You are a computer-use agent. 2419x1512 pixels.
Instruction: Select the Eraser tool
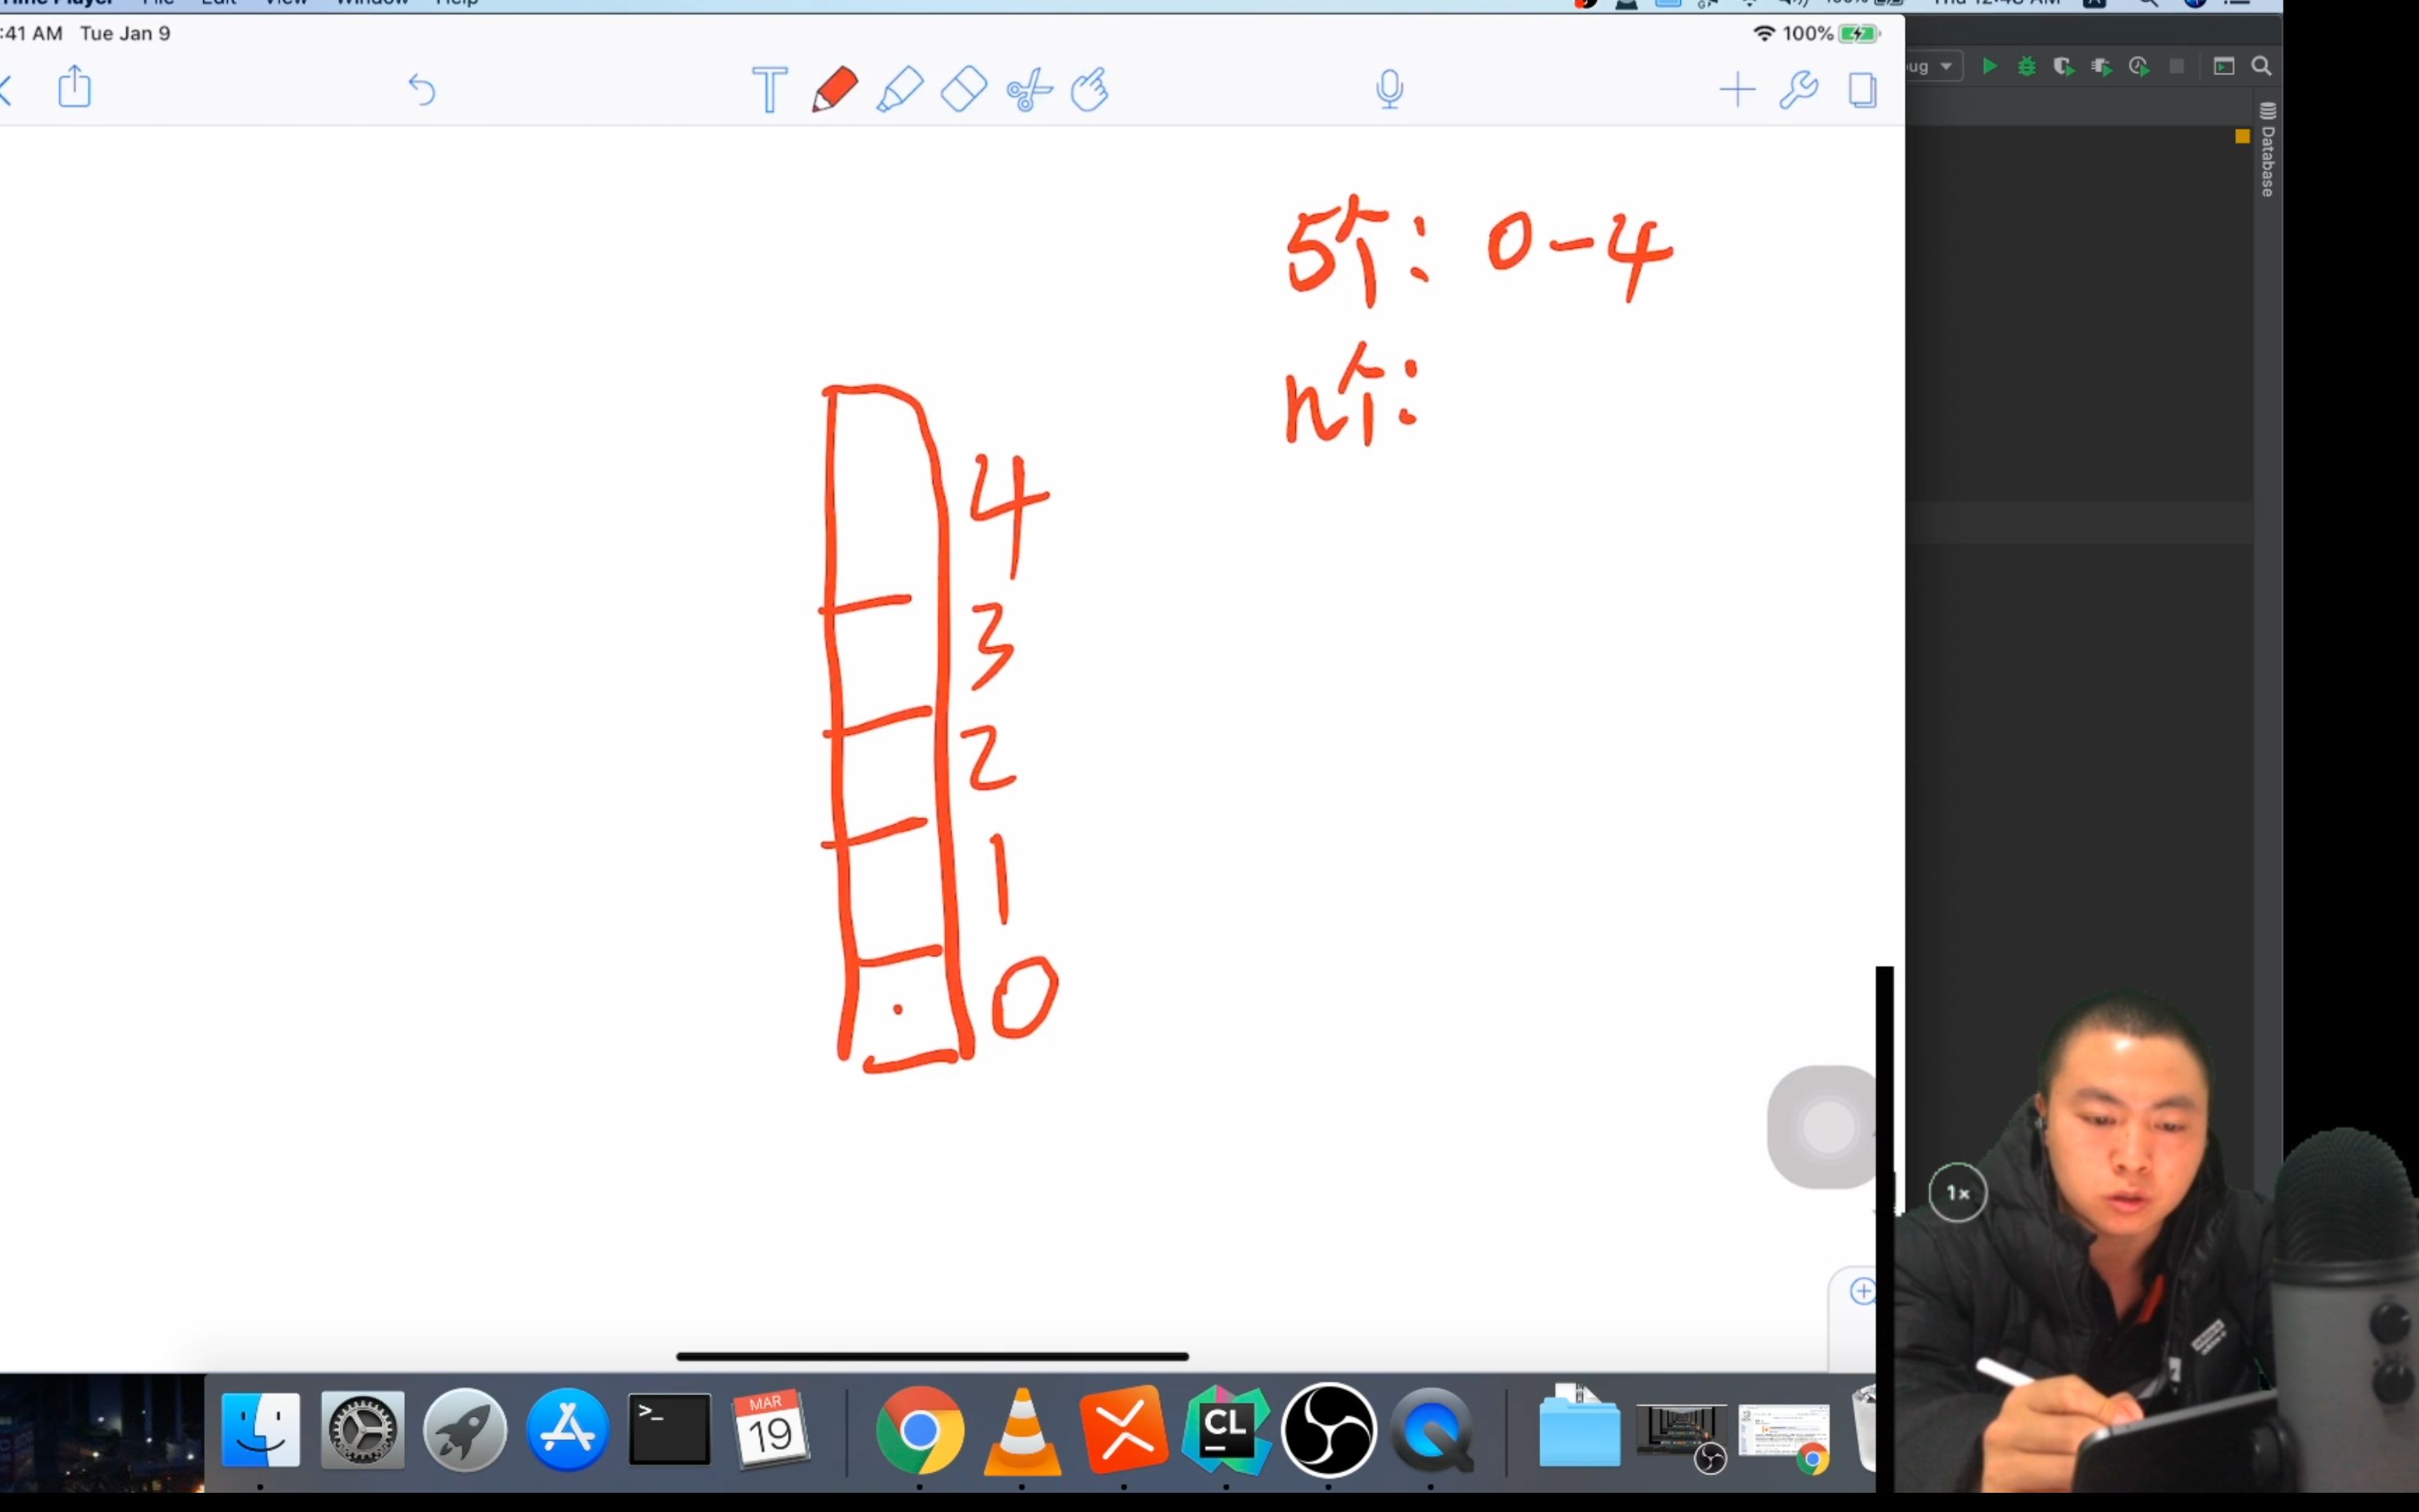963,89
